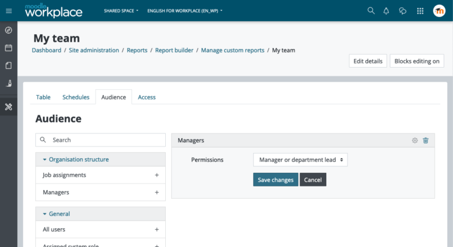This screenshot has height=247, width=453.
Task: Click the audience Search input field
Action: (106, 140)
